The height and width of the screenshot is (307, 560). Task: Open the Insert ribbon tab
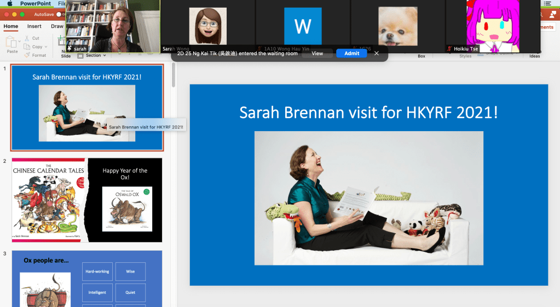tap(34, 26)
